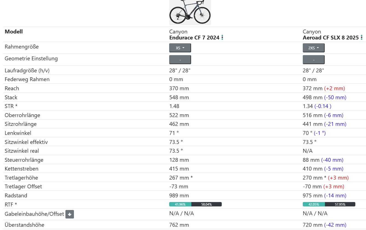Open options menu for Endurace CF 7 2024

tap(222, 38)
